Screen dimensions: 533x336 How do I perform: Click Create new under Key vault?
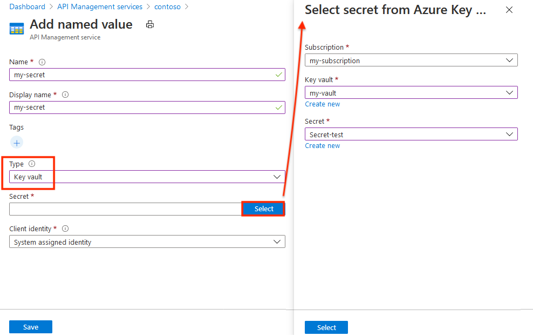pos(322,104)
